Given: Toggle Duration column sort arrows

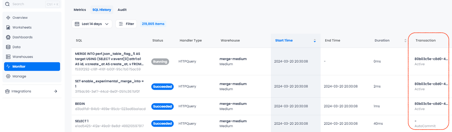Looking at the screenshot, I should (405, 41).
